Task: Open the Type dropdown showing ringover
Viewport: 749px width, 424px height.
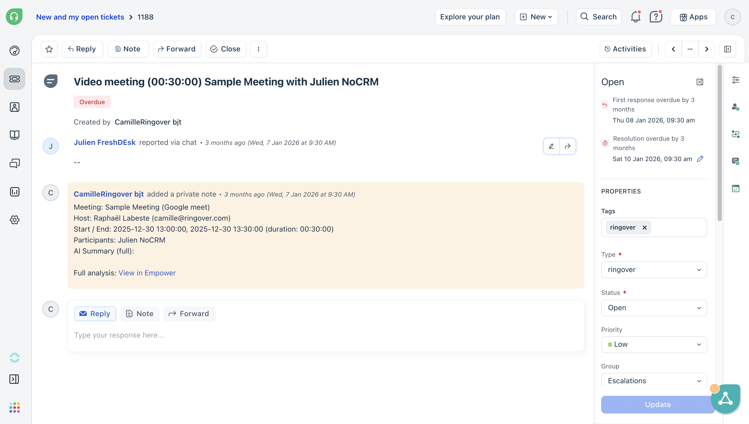Action: click(x=654, y=270)
